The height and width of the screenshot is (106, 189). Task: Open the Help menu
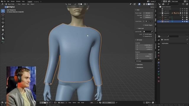23,1
